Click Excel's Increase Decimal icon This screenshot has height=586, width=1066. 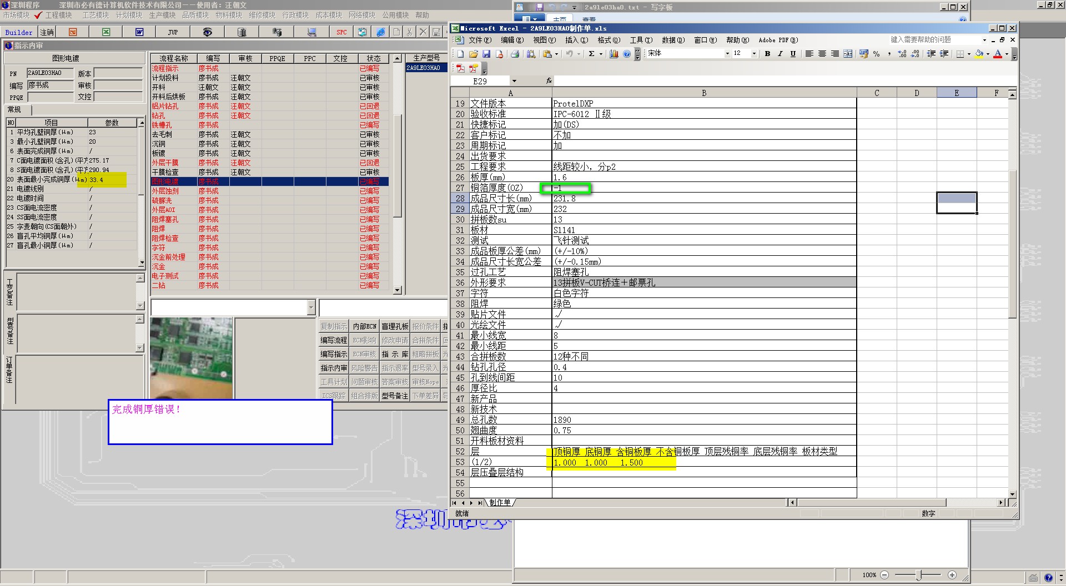[902, 54]
